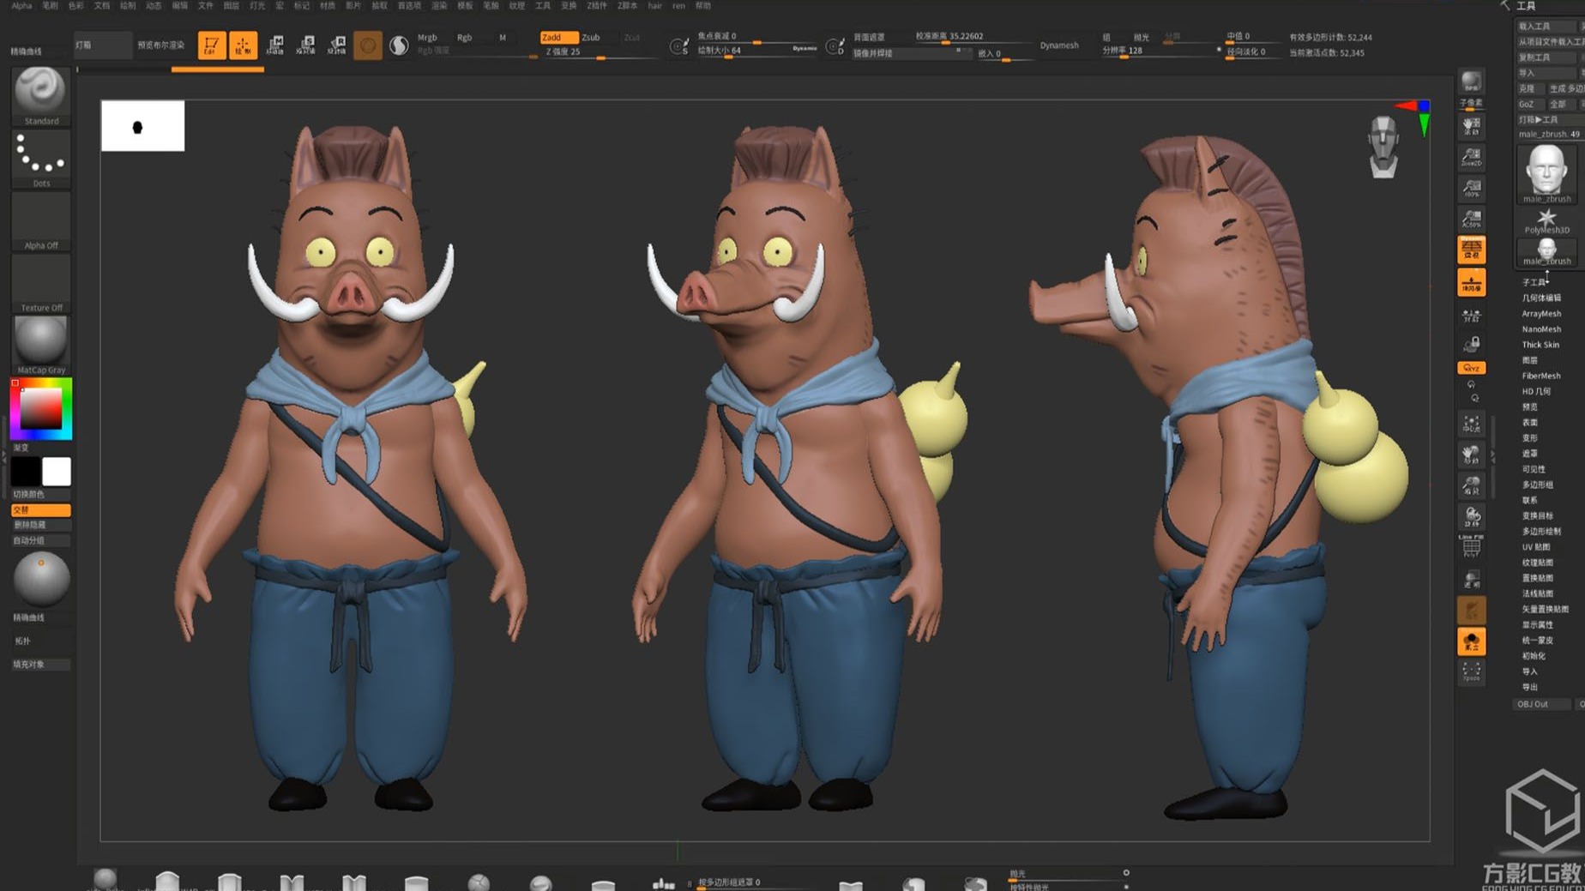This screenshot has height=891, width=1585.
Task: Click the gizmo sphere brush icon
Action: 368,45
